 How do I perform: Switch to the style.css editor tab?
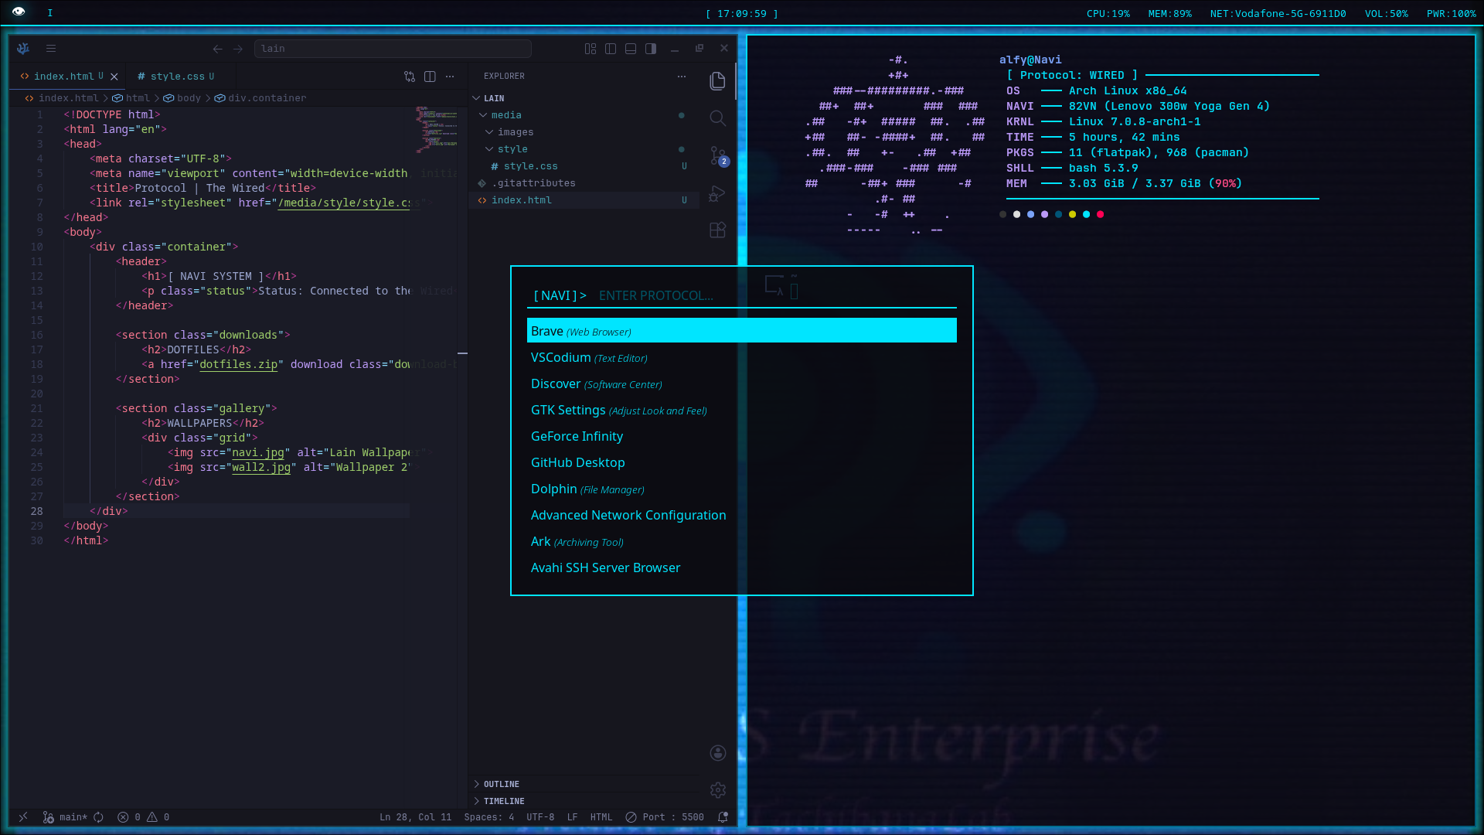pyautogui.click(x=177, y=77)
